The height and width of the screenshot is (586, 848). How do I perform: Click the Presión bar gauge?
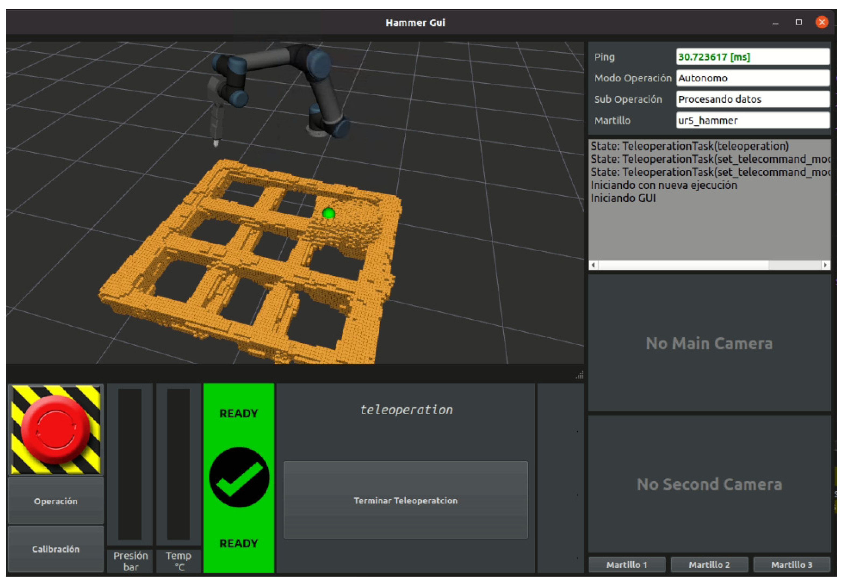pyautogui.click(x=130, y=464)
